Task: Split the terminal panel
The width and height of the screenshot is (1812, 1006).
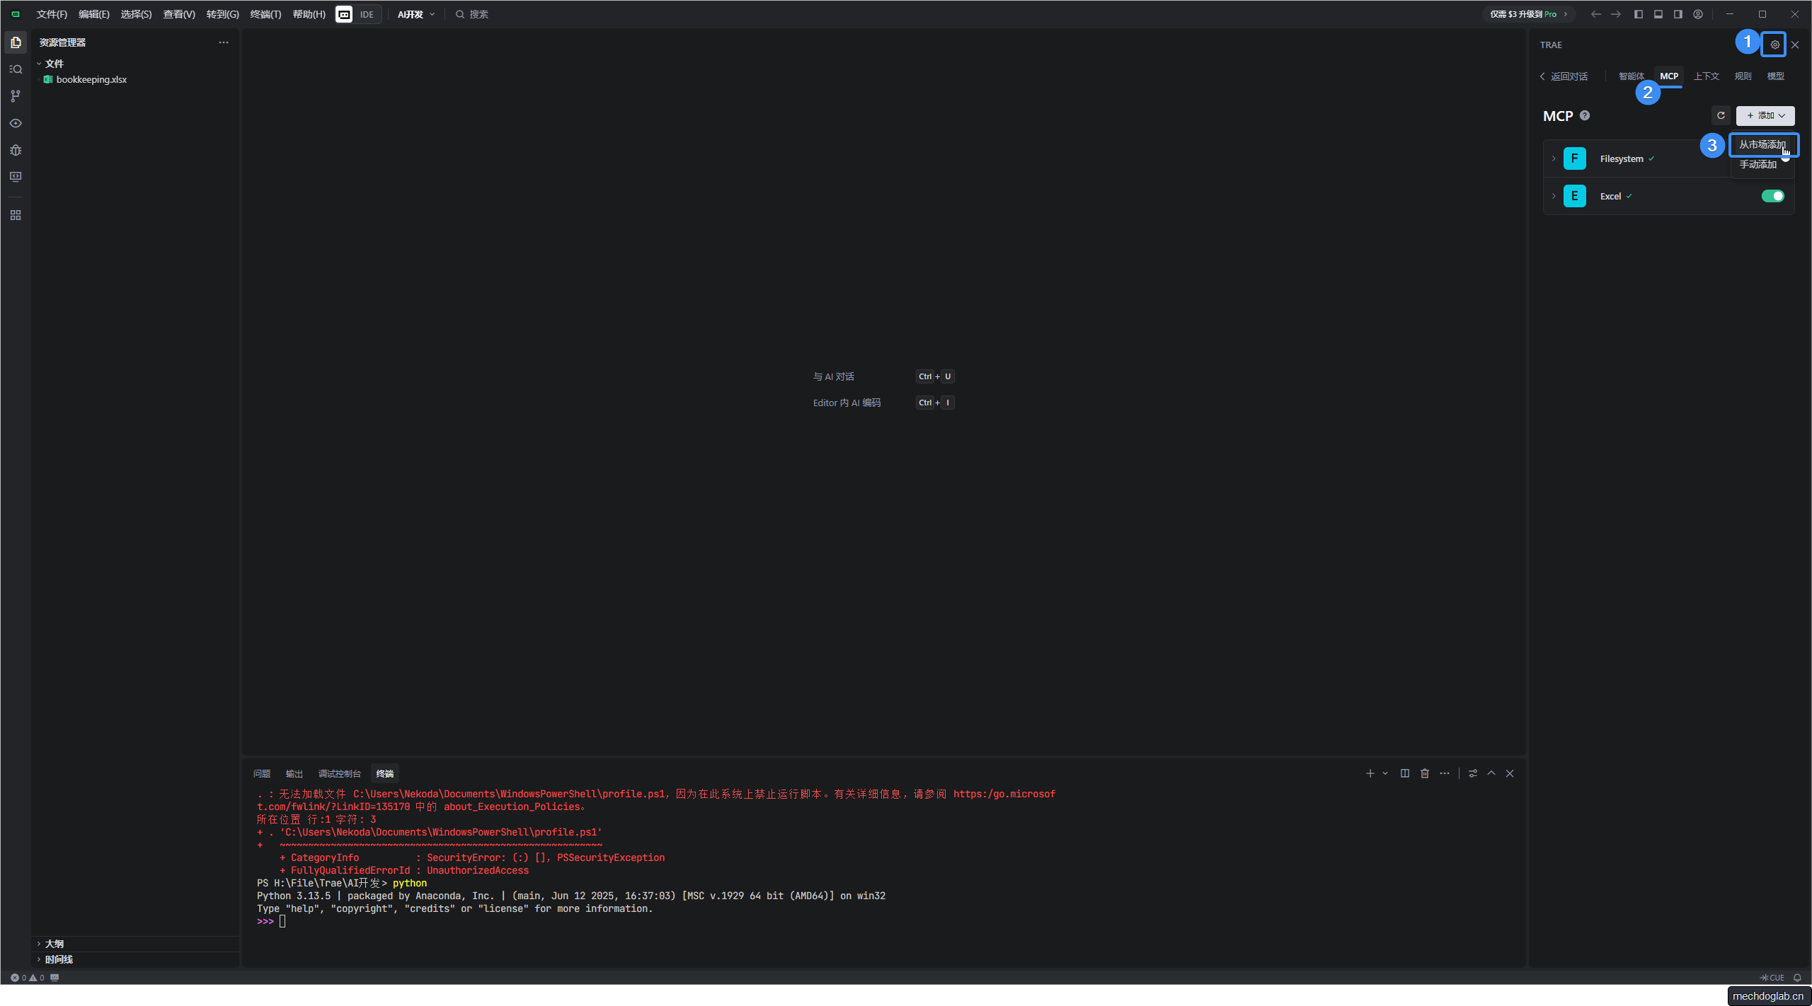Action: (1405, 773)
